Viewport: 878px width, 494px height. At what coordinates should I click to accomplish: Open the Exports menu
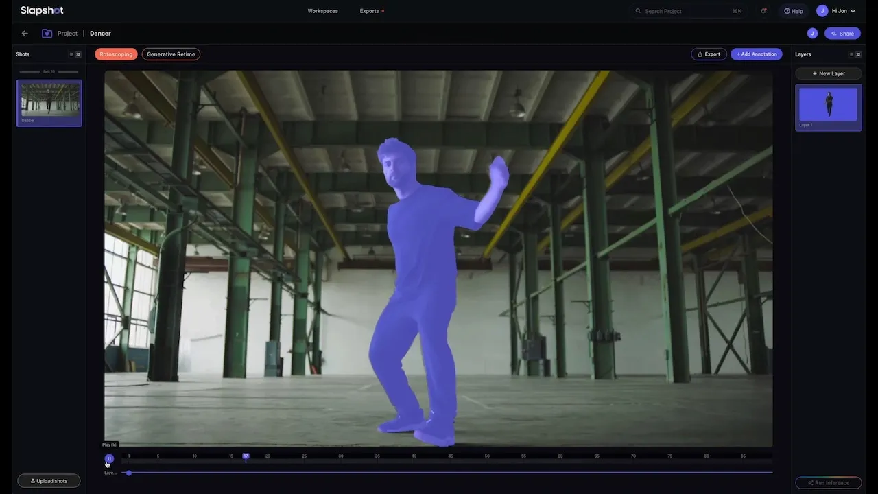click(371, 11)
